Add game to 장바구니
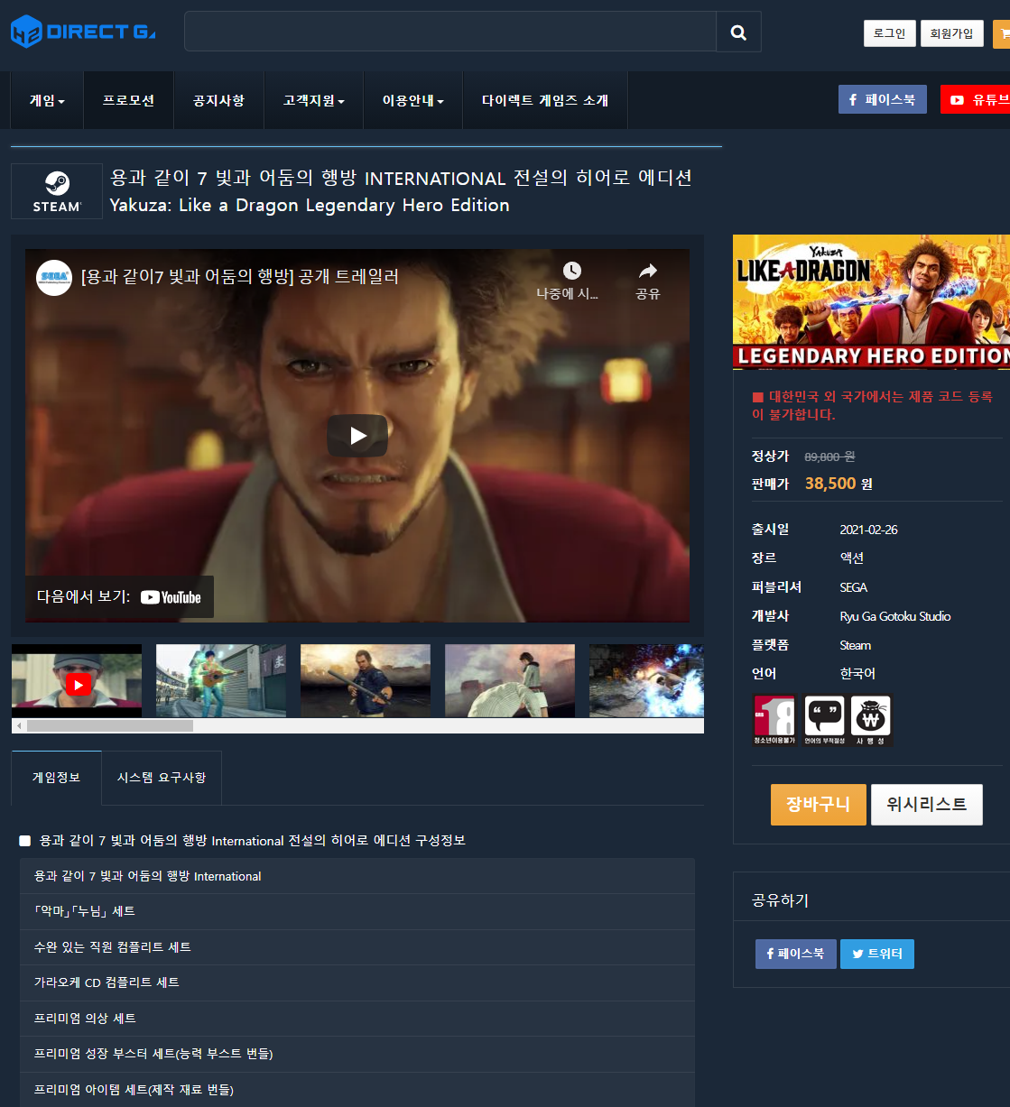The width and height of the screenshot is (1010, 1107). (x=818, y=804)
